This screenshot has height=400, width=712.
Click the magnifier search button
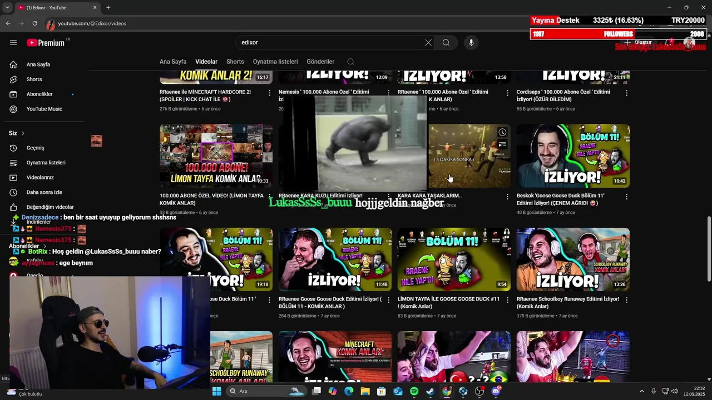point(446,43)
